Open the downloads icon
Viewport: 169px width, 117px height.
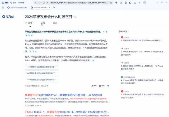click(x=135, y=3)
